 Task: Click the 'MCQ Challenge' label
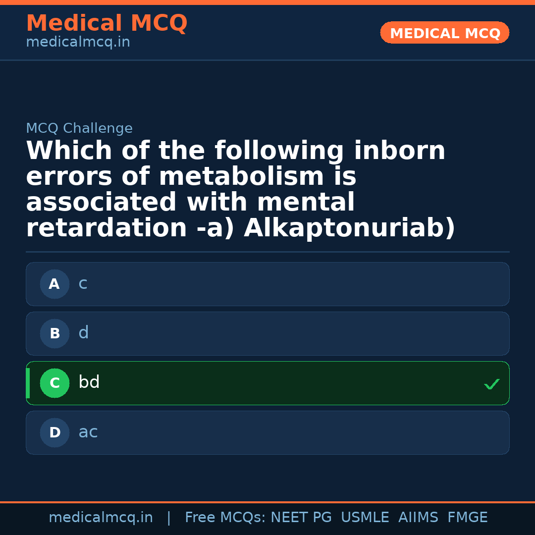point(79,129)
